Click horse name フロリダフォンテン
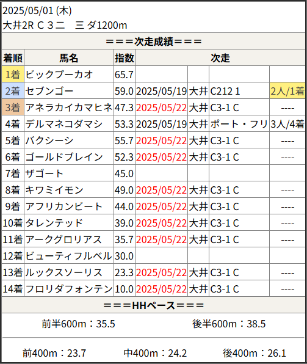This screenshot has width=307, height=364. [x=69, y=289]
